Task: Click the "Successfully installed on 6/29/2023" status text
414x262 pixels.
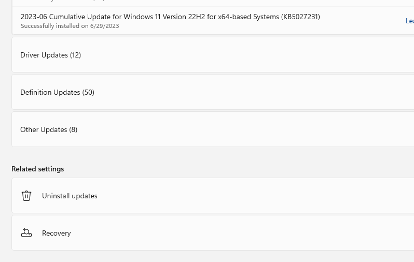Action: click(x=70, y=26)
